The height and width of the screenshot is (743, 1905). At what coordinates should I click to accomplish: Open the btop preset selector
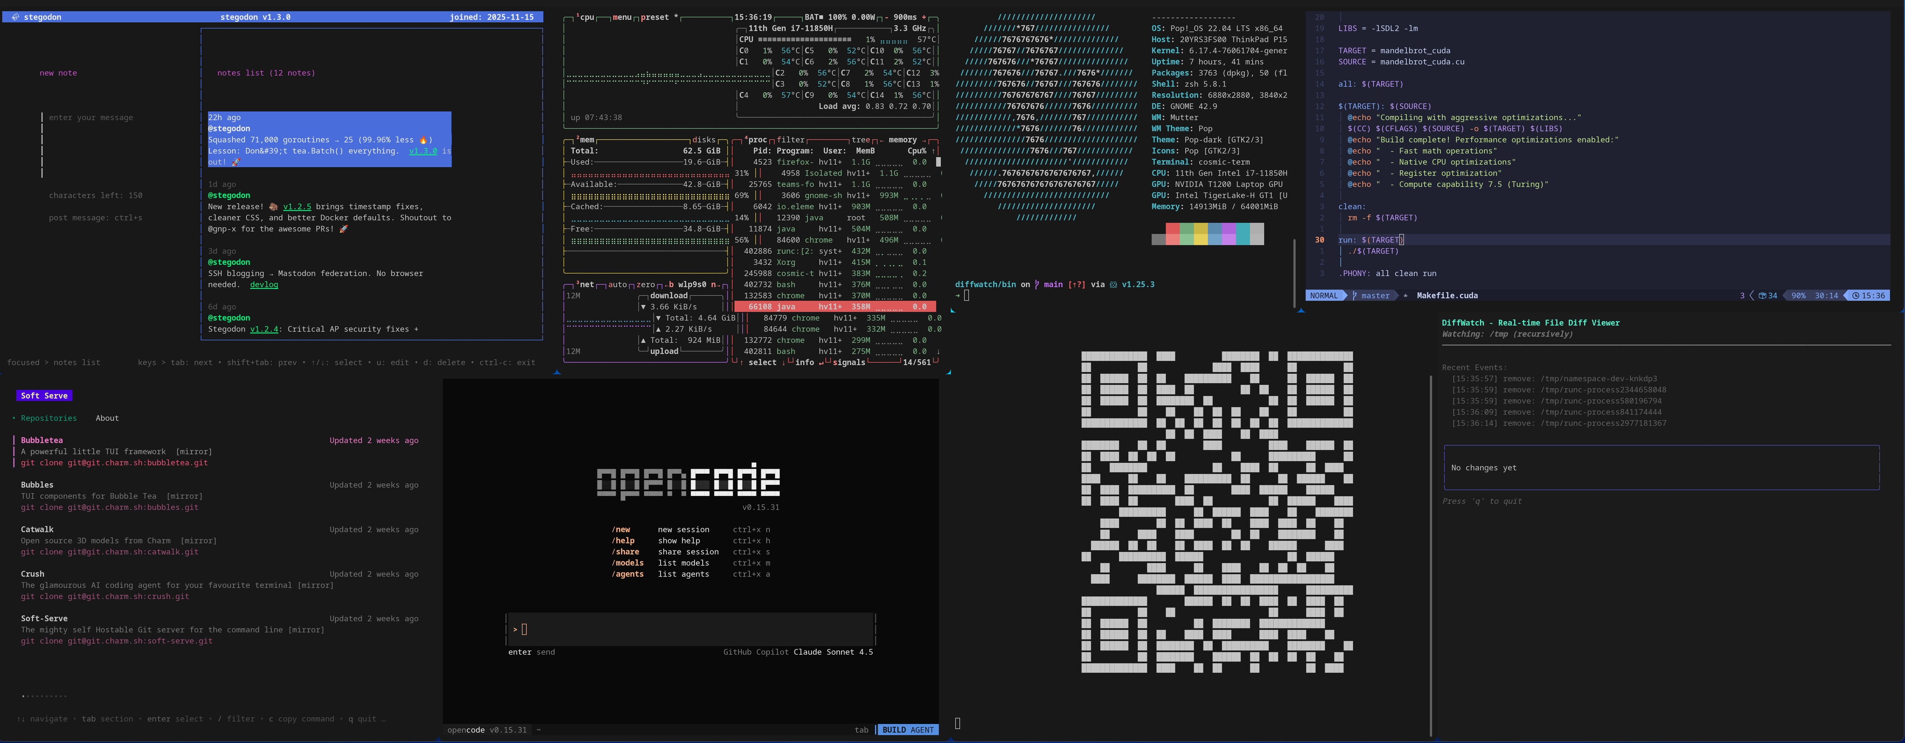[654, 17]
